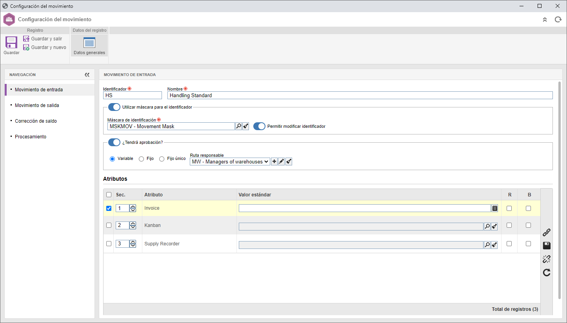Image resolution: width=567 pixels, height=323 pixels.
Task: Collapse the ribbon with double-chevron icon
Action: pyautogui.click(x=545, y=20)
